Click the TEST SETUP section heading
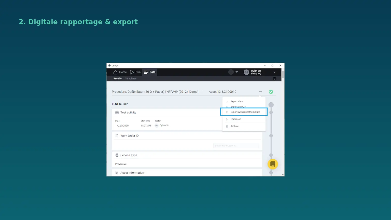The height and width of the screenshot is (220, 391). (120, 104)
